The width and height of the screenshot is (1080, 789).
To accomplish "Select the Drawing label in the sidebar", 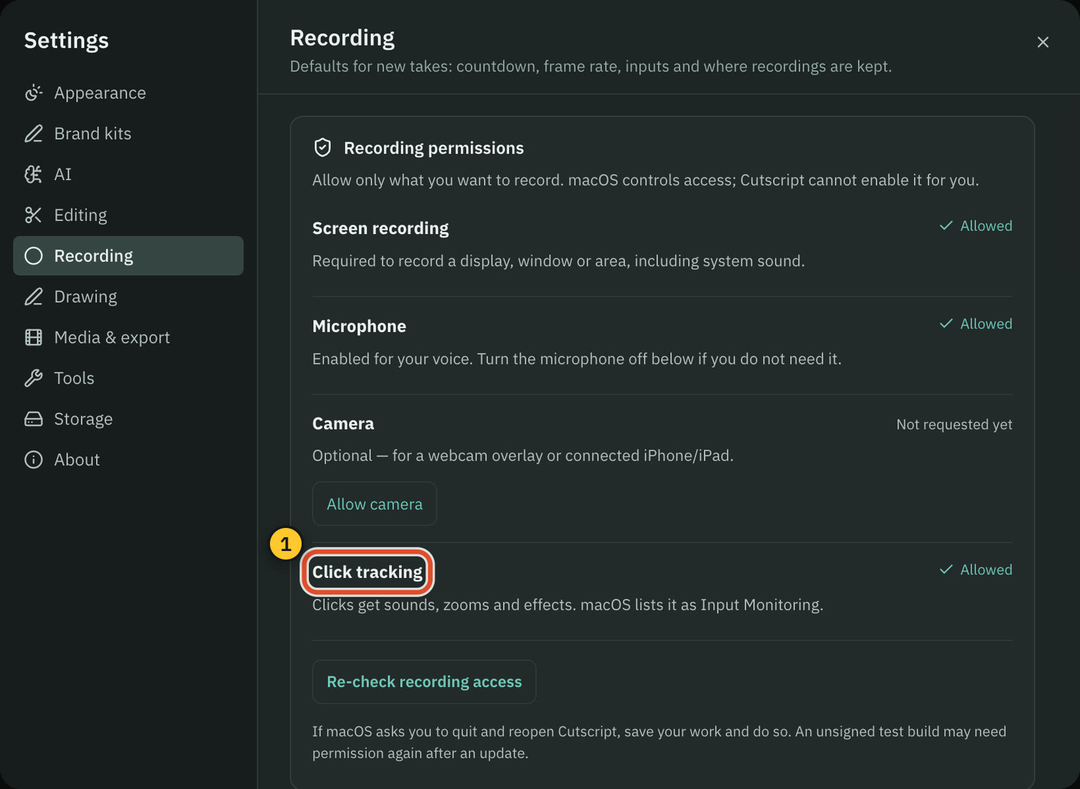I will tap(86, 297).
